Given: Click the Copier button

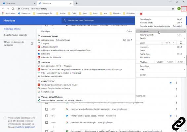Looking at the screenshot, I should [170, 62].
